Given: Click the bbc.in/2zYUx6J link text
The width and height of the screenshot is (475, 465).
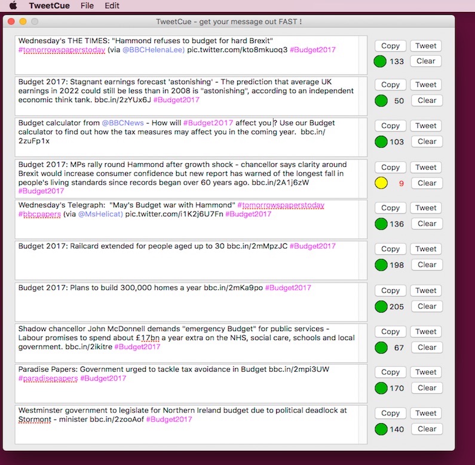Looking at the screenshot, I should [x=122, y=100].
